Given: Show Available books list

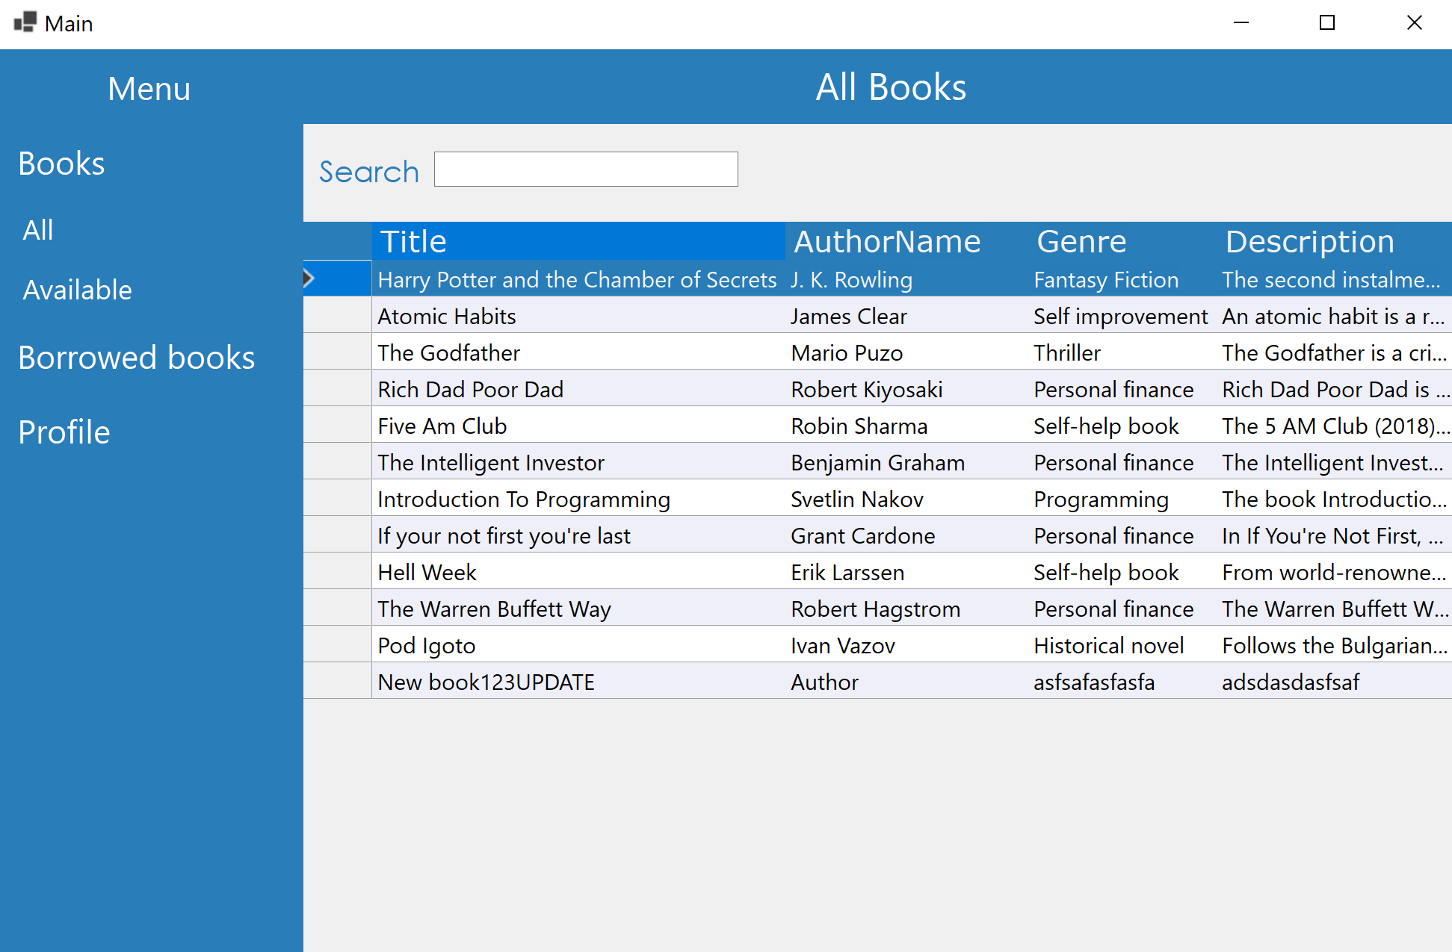Looking at the screenshot, I should point(77,290).
